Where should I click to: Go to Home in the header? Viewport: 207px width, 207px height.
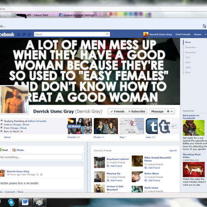pyautogui.click(x=197, y=34)
